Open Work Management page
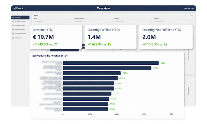This screenshot has height=124, width=207. tap(20, 33)
